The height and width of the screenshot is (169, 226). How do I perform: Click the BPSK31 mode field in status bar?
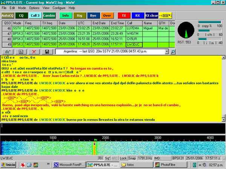(x=178, y=158)
